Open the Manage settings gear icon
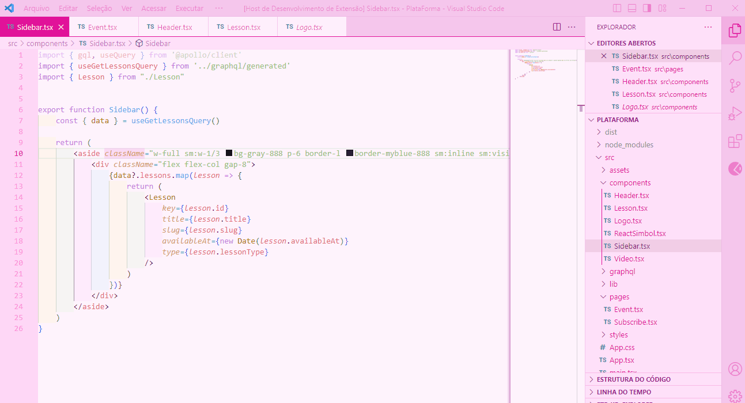The width and height of the screenshot is (745, 403). point(734,396)
